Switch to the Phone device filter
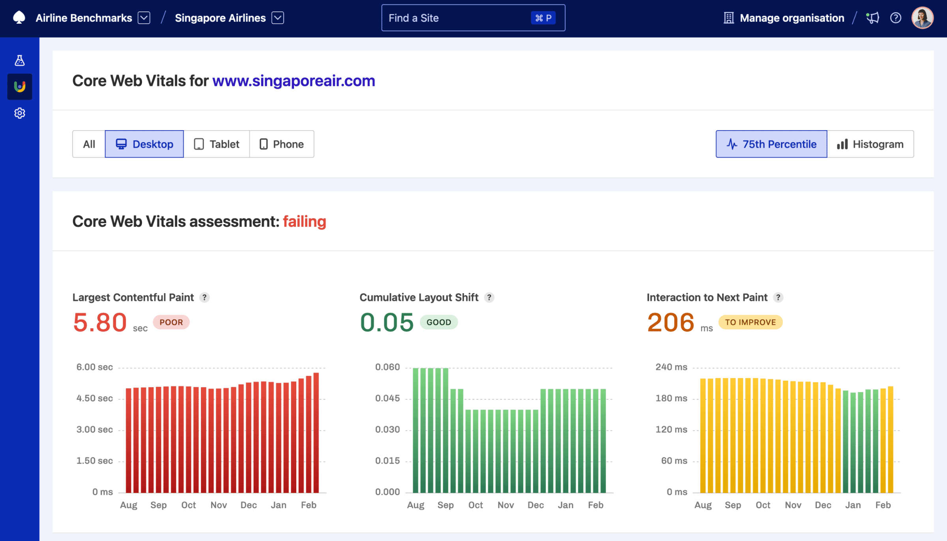This screenshot has width=947, height=541. click(281, 144)
